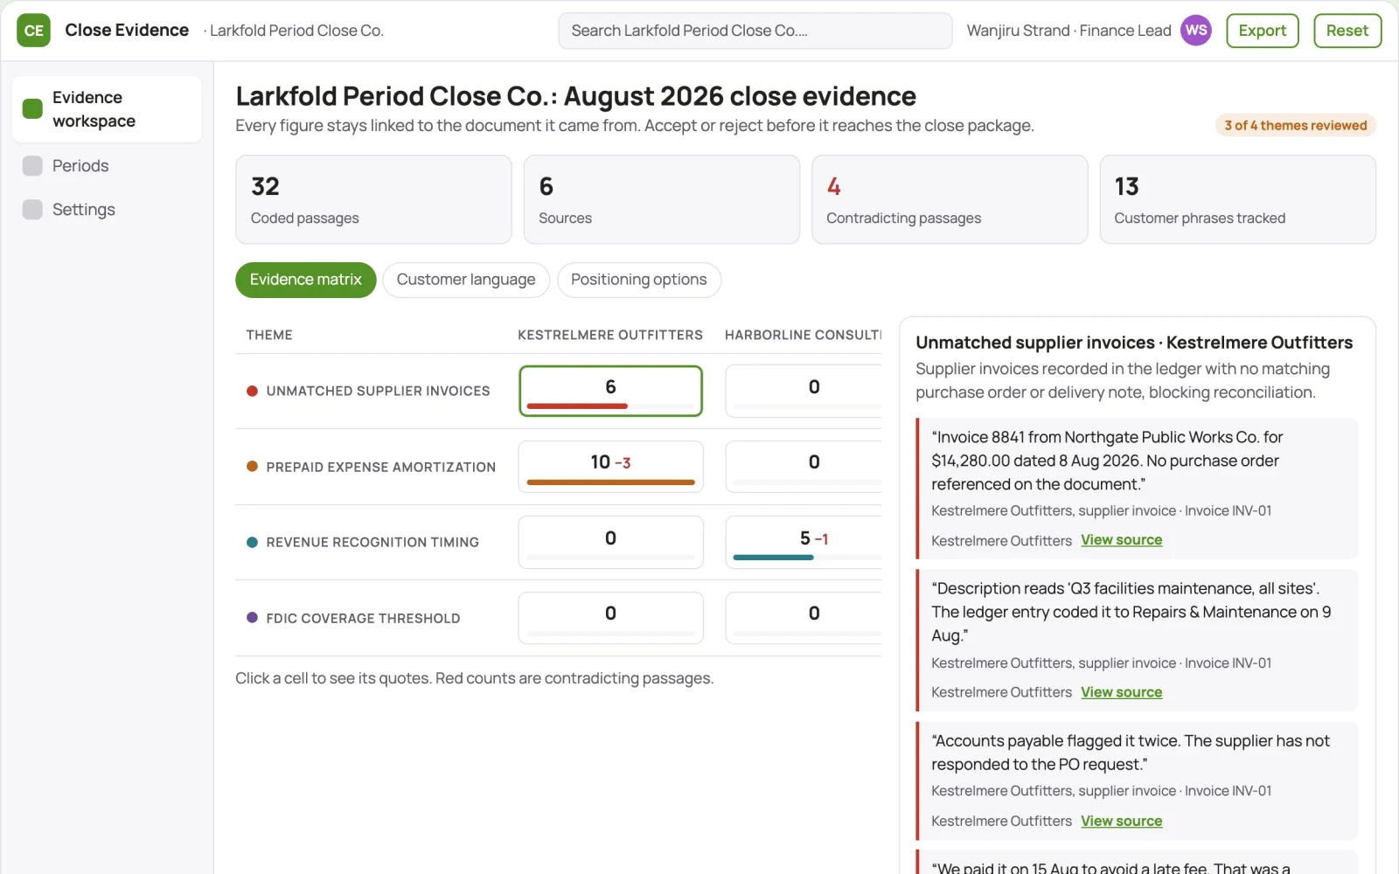Select Harborline cell for Unmatched Supplier Invoices
Image resolution: width=1399 pixels, height=874 pixels.
coord(804,391)
